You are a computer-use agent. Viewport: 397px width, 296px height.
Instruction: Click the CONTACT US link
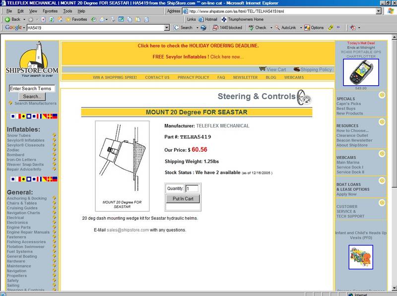pos(157,77)
